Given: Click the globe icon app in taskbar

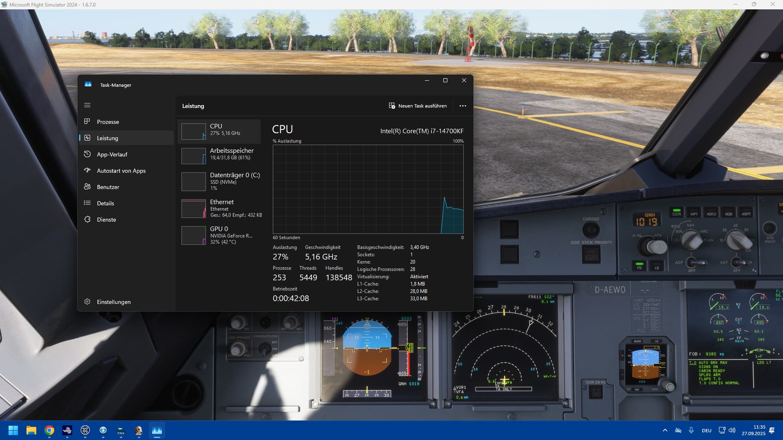Looking at the screenshot, I should point(103,430).
